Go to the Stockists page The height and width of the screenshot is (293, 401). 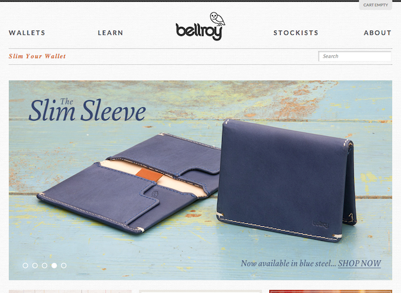(x=296, y=33)
